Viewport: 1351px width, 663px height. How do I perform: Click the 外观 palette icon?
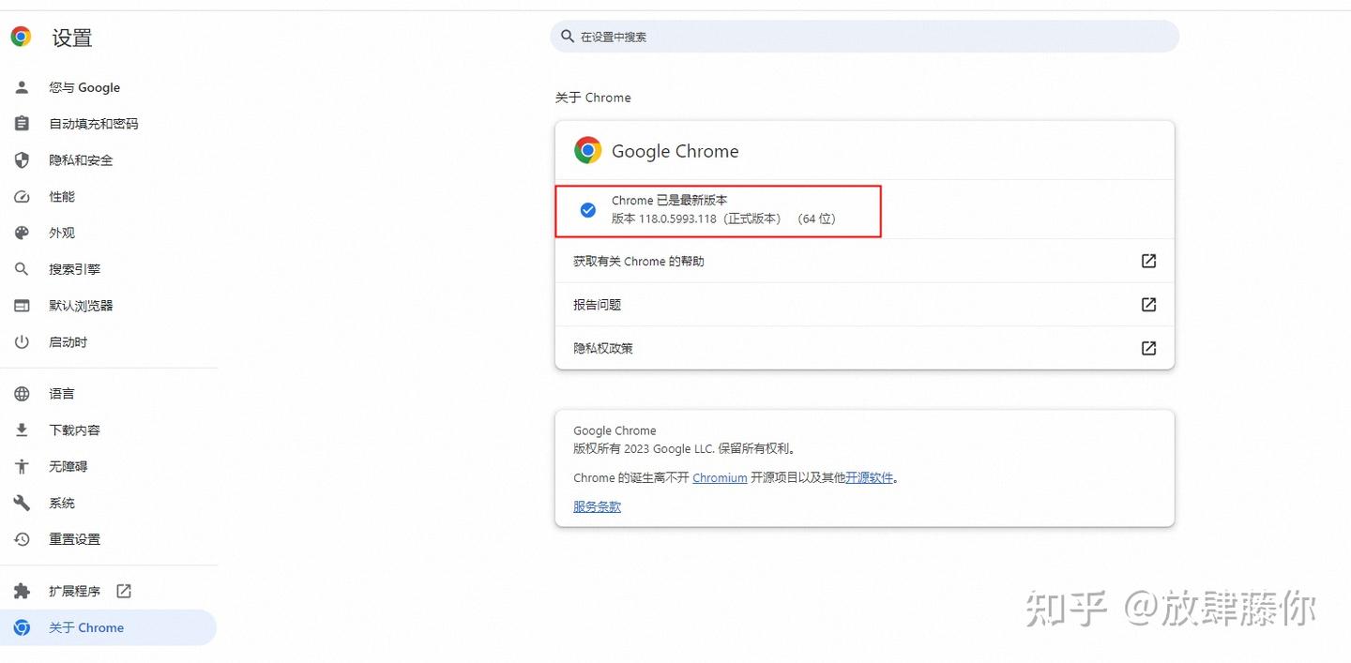pyautogui.click(x=22, y=233)
